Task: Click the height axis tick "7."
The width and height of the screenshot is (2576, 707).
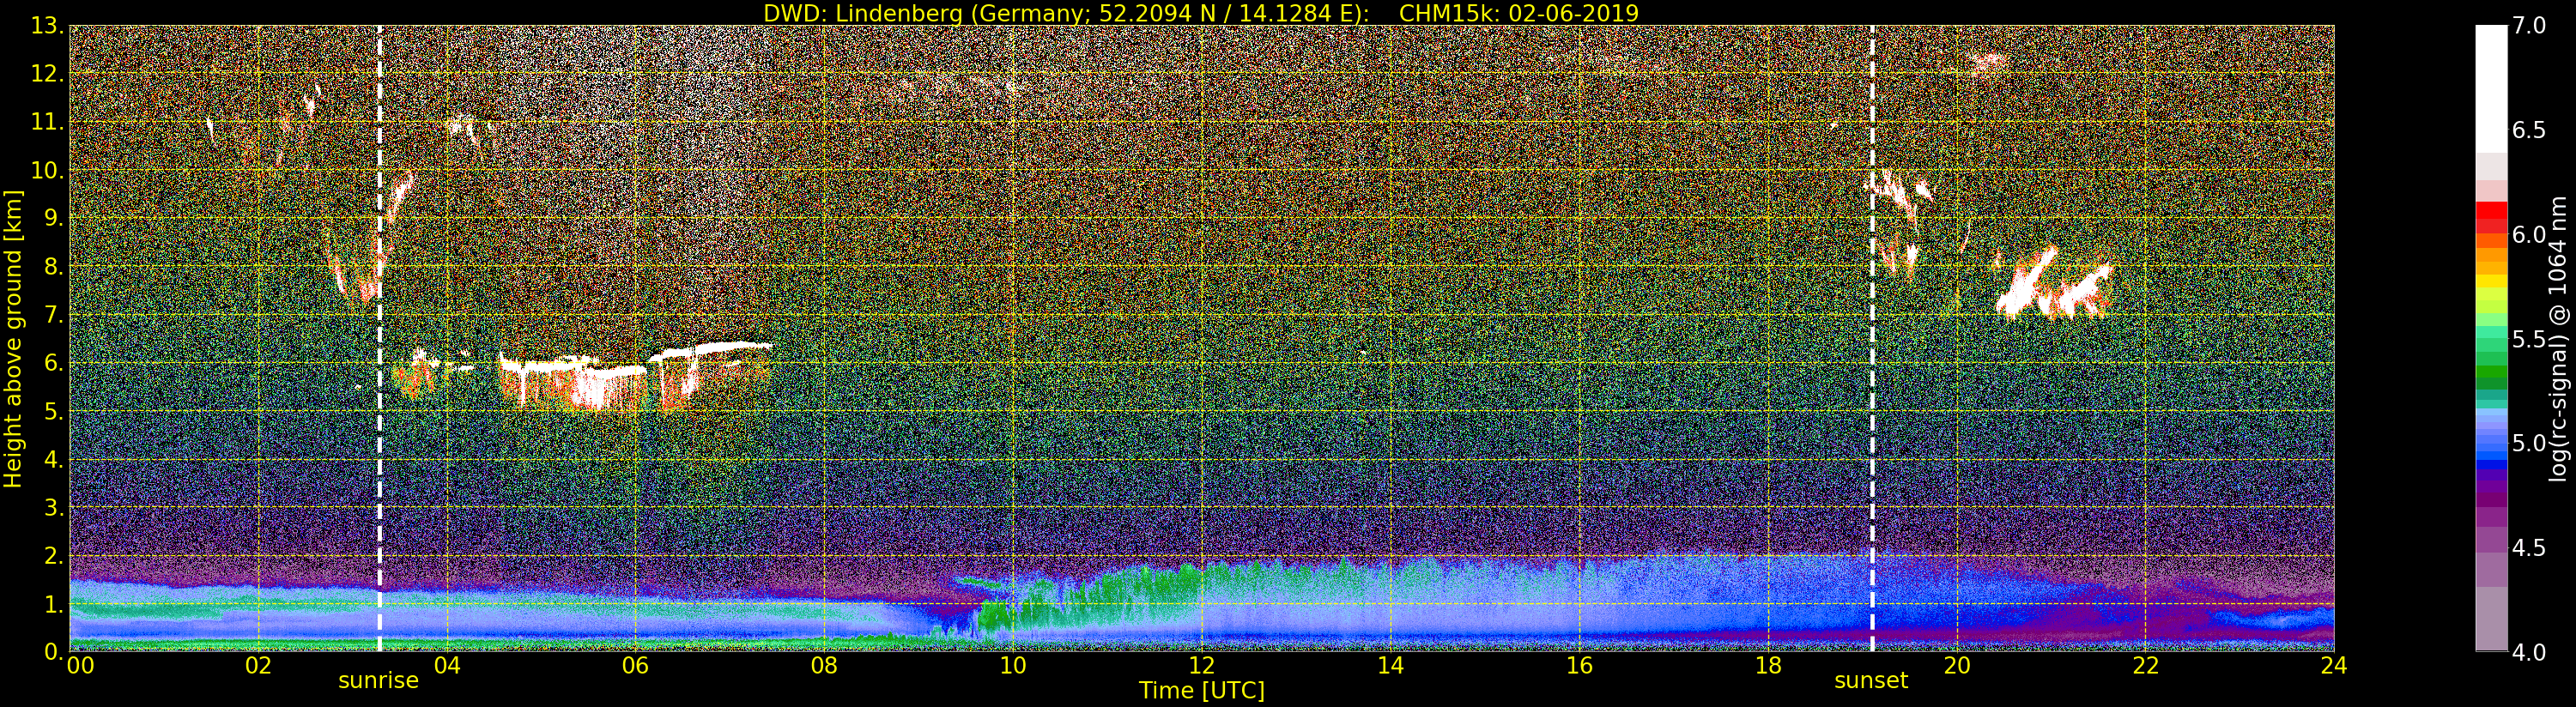Action: pyautogui.click(x=53, y=314)
